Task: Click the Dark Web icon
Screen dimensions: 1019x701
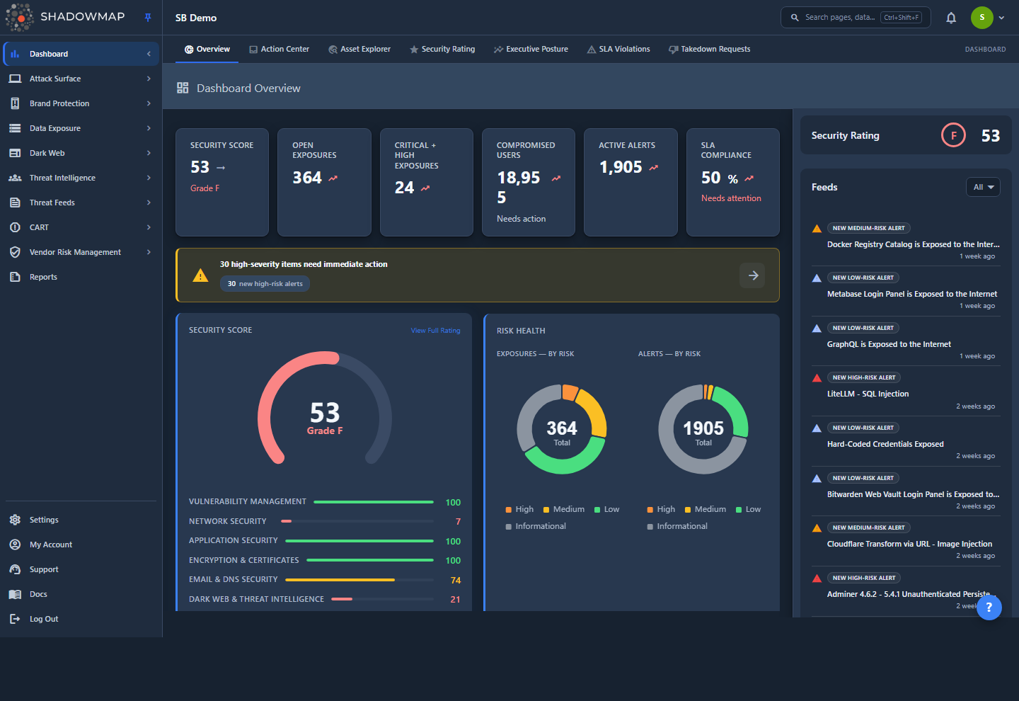Action: point(15,153)
